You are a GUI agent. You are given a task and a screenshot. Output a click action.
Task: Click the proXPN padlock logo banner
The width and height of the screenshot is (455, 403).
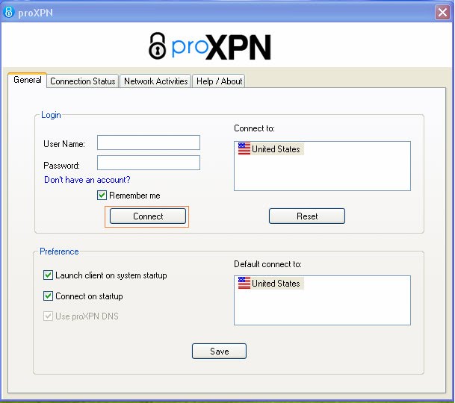[x=209, y=46]
